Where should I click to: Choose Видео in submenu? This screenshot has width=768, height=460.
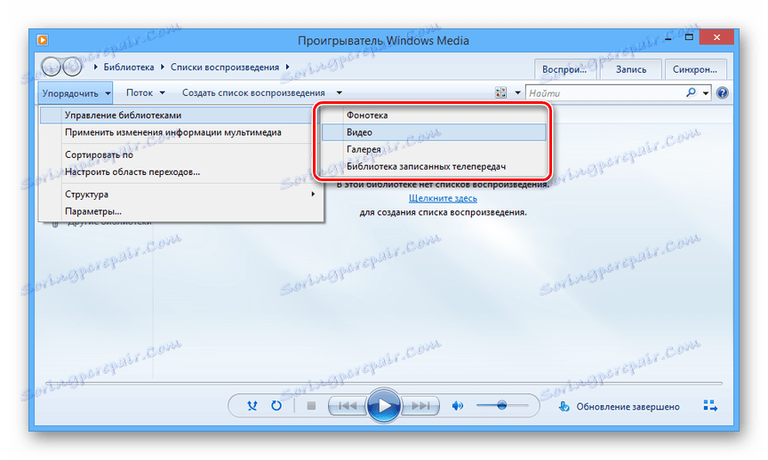pyautogui.click(x=434, y=132)
